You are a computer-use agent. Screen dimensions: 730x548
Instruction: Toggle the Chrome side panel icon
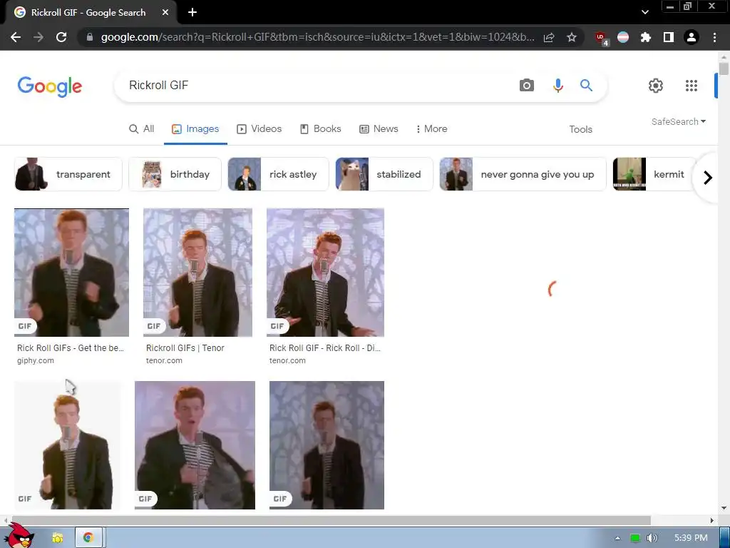[668, 37]
